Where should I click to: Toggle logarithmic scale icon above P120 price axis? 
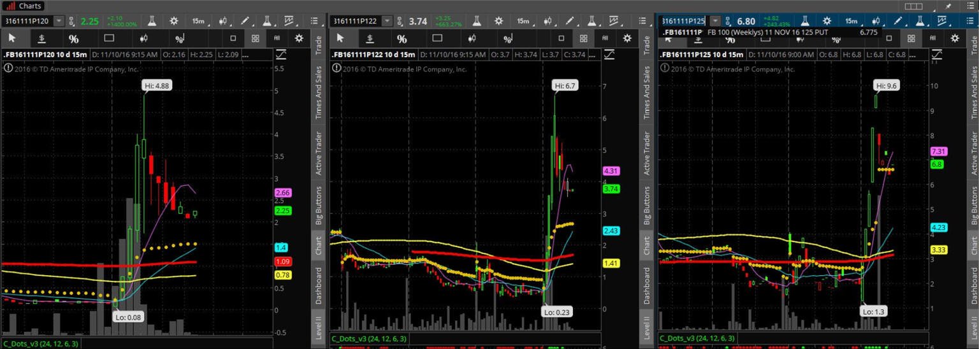coord(281,55)
